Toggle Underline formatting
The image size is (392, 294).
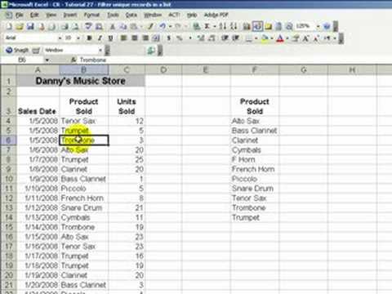point(110,38)
